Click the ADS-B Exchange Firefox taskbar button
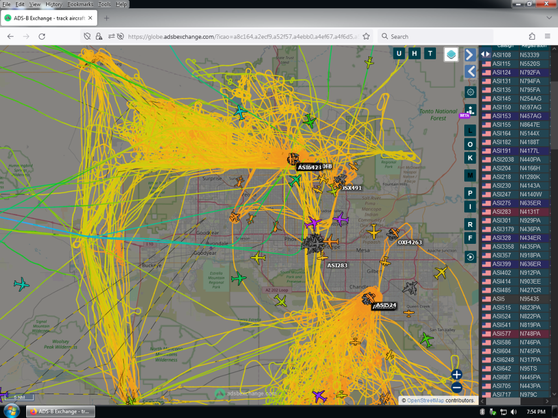558x418 pixels. point(60,411)
